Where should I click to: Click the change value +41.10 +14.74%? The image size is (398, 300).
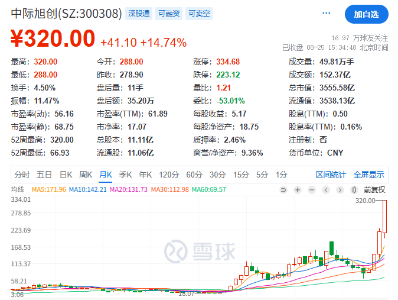(x=143, y=43)
